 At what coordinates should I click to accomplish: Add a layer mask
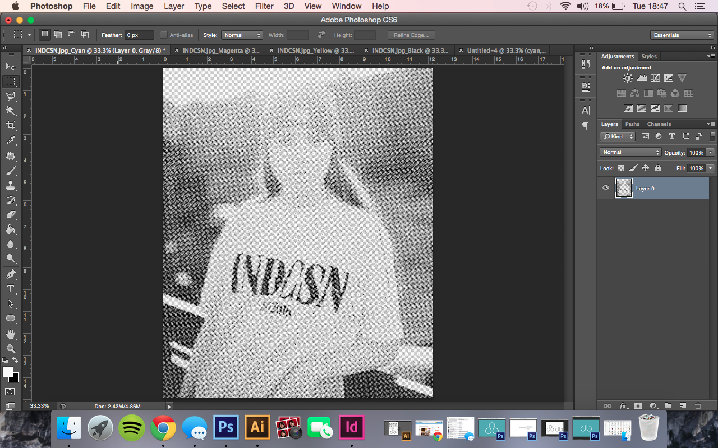click(638, 406)
